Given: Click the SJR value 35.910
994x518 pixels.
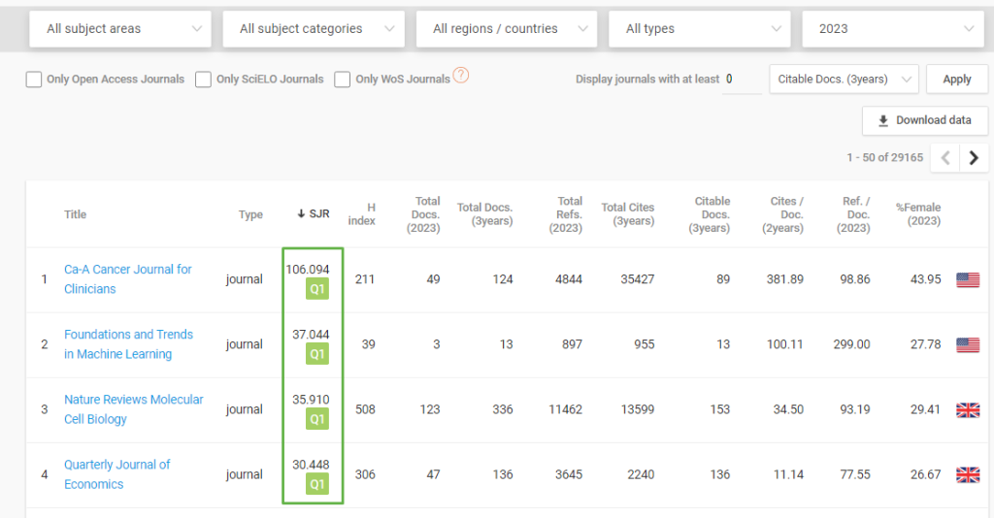Looking at the screenshot, I should click(311, 400).
